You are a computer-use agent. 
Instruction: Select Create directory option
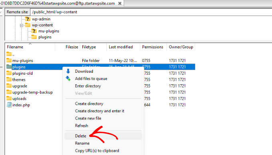point(89,103)
